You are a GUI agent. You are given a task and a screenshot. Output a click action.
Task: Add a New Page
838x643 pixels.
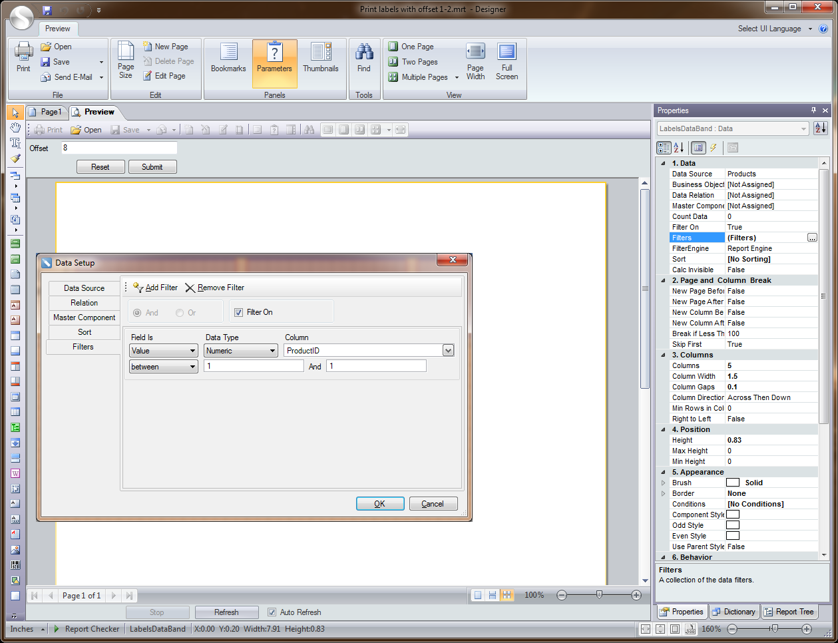click(166, 47)
